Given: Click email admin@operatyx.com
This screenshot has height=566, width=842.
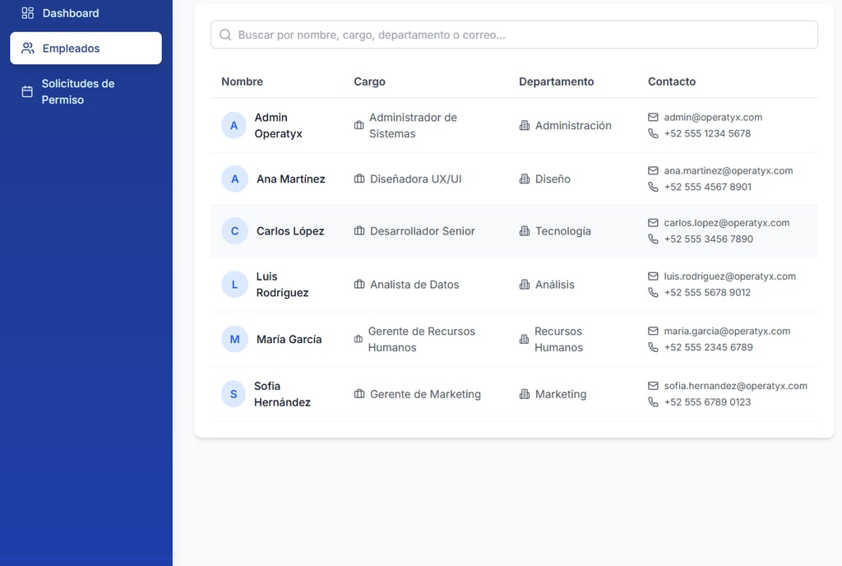Looking at the screenshot, I should [713, 117].
